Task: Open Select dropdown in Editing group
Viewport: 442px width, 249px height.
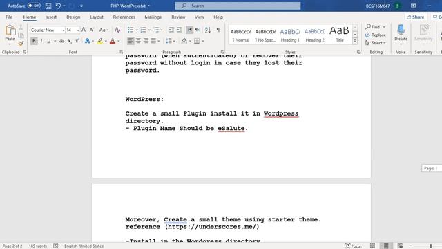Action: [376, 43]
